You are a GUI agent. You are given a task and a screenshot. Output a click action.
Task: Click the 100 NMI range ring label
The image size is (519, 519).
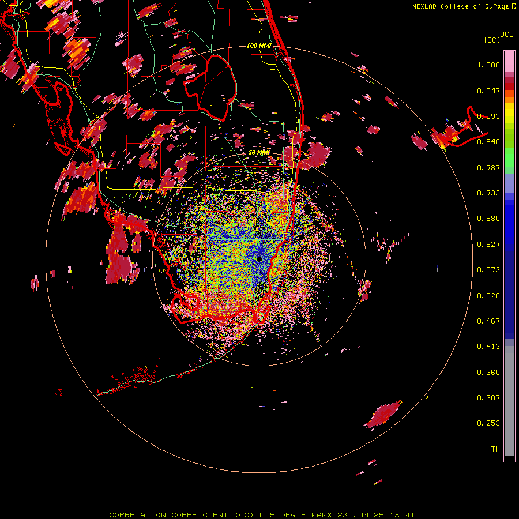click(x=259, y=46)
